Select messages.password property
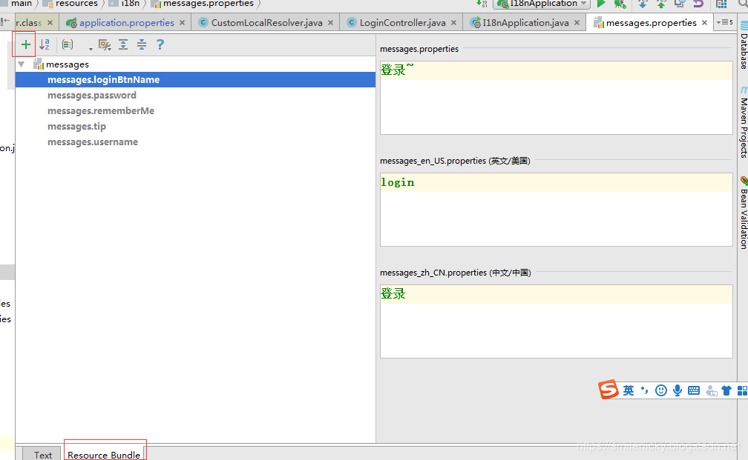Image resolution: width=748 pixels, height=460 pixels. [91, 96]
